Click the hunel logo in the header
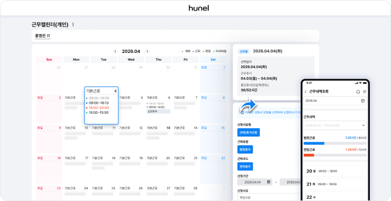 click(199, 8)
